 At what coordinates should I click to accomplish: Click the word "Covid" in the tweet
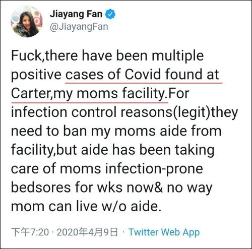143,75
